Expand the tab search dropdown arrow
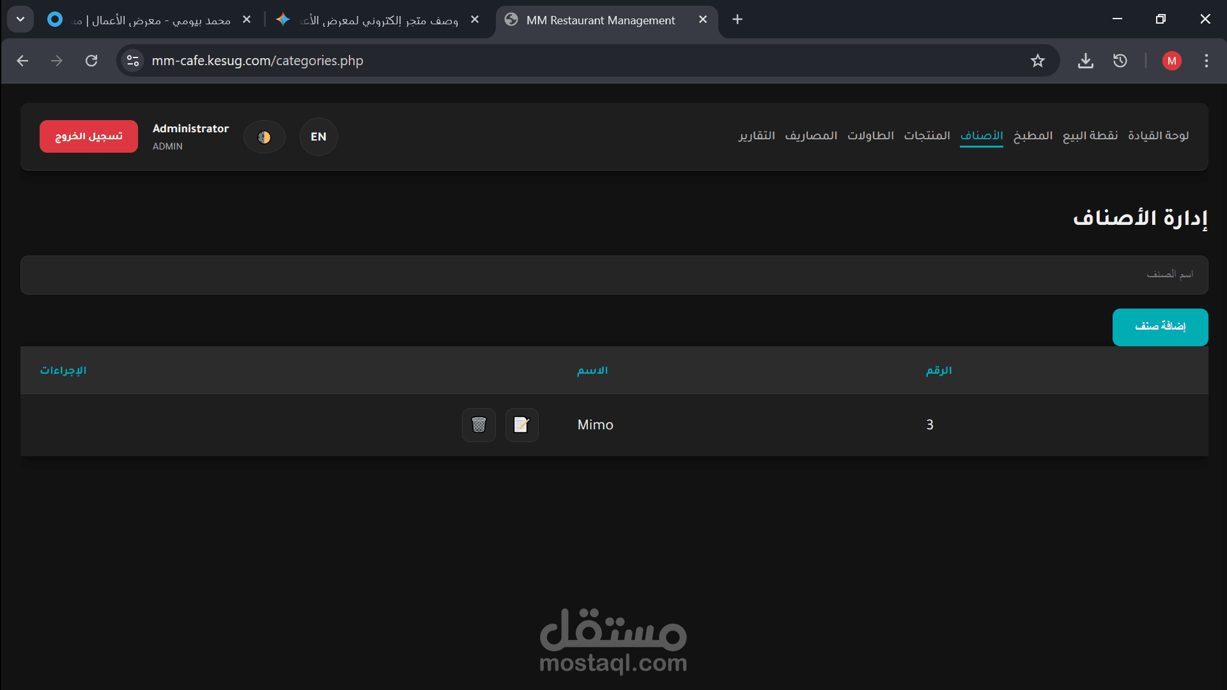Image resolution: width=1227 pixels, height=690 pixels. pyautogui.click(x=20, y=19)
